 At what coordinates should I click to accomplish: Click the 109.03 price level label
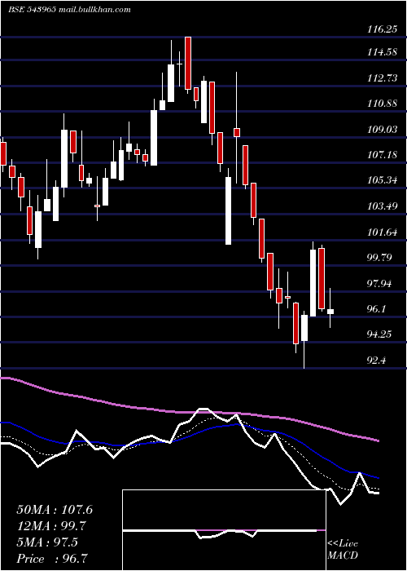382,130
